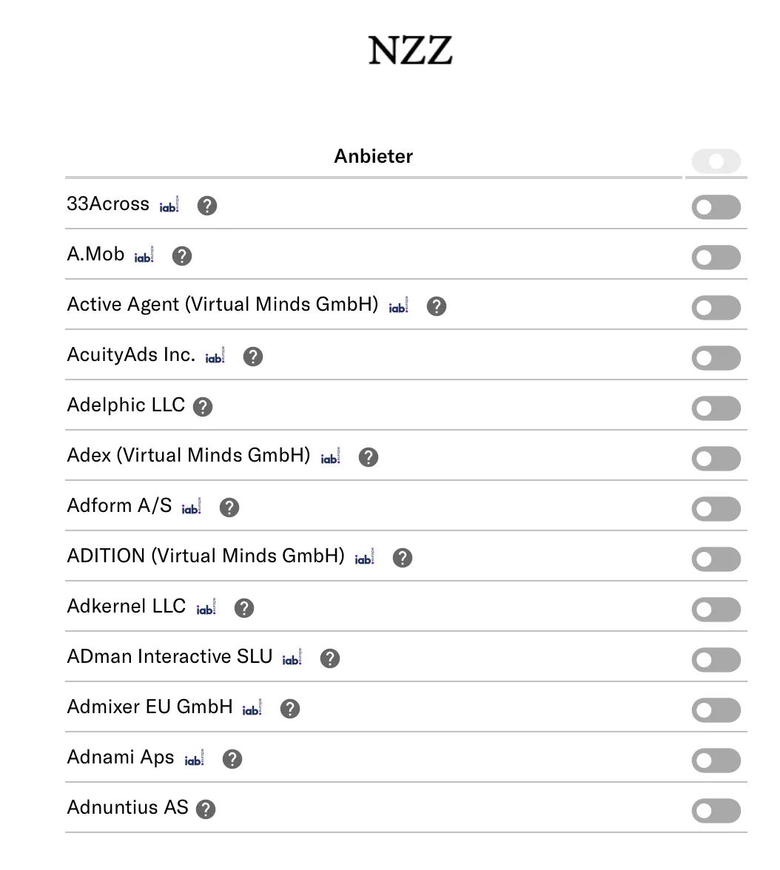Turn on the Adex (Virtual Minds GmbH) switch

[x=716, y=459]
